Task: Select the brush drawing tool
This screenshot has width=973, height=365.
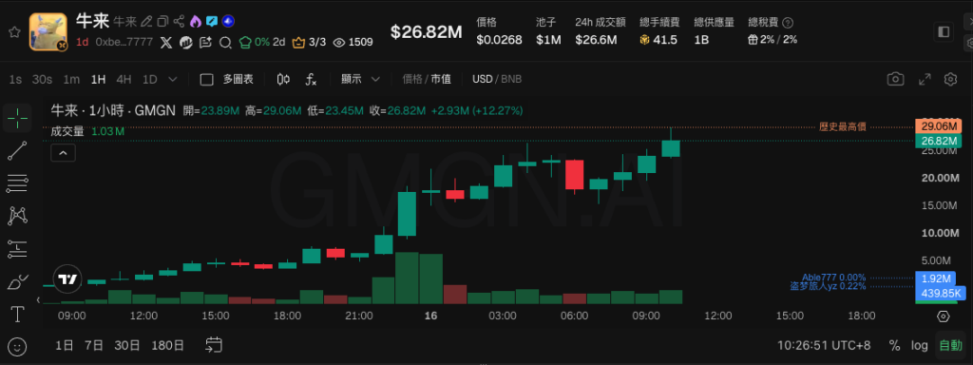Action: click(x=17, y=281)
